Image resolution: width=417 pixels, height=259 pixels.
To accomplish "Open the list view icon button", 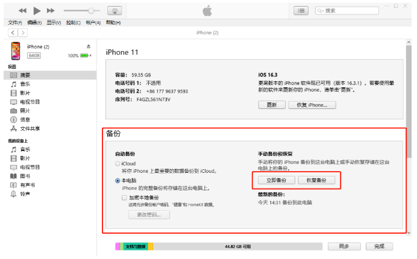I will 301,11.
